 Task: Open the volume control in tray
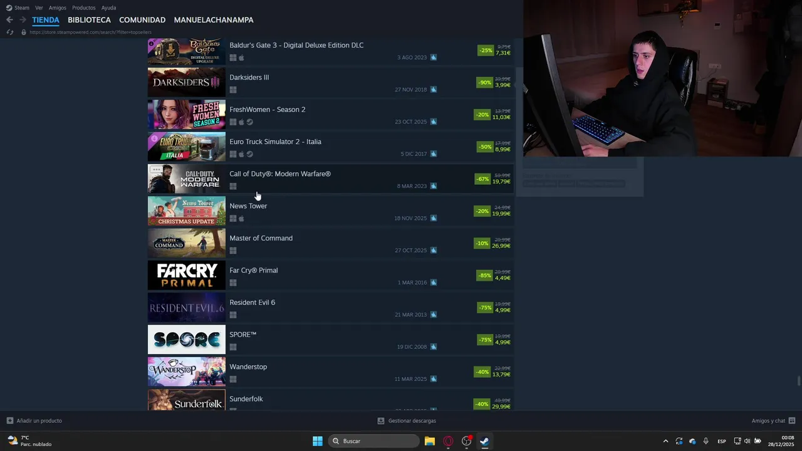(x=747, y=441)
